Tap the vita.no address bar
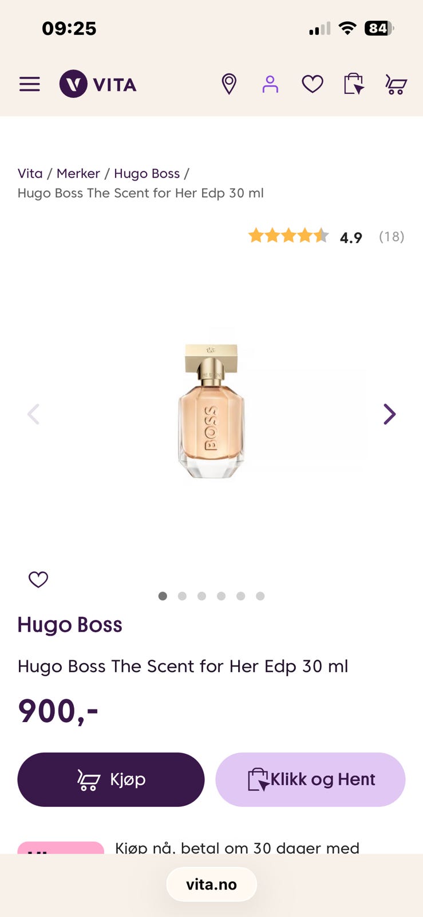This screenshot has height=917, width=423. coord(211,884)
